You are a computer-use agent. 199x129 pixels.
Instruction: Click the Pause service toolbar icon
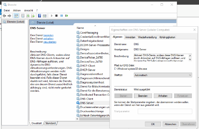point(62,16)
